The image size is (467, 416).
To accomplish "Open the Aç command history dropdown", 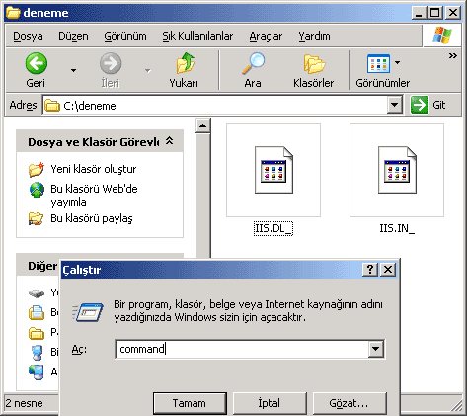I will pos(376,349).
